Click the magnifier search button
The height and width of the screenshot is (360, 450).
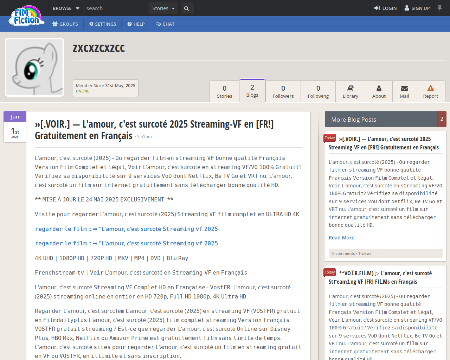click(187, 8)
